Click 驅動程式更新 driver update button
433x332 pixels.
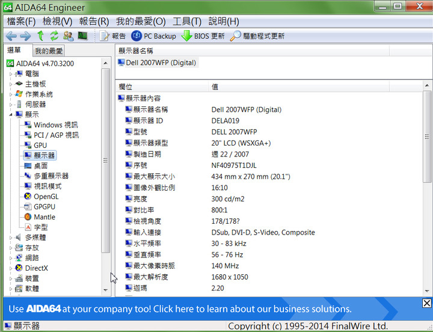point(257,36)
